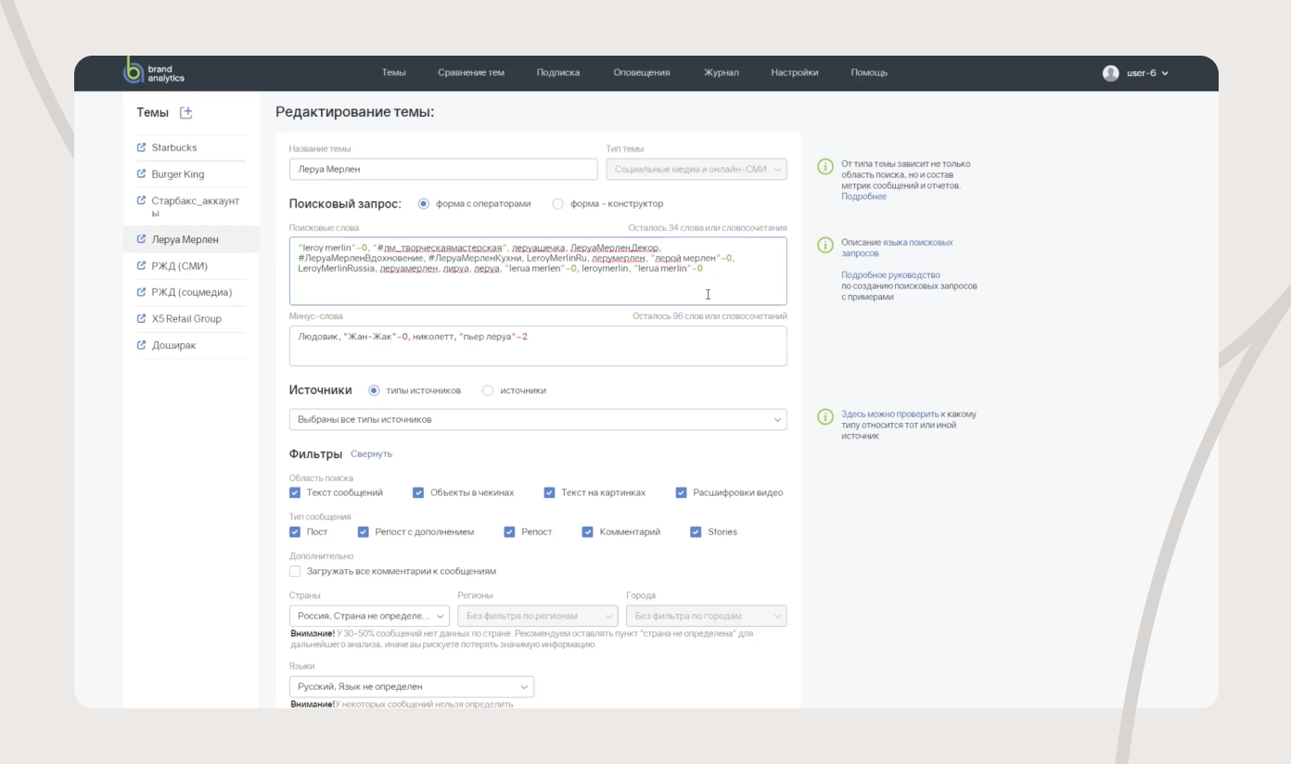Click the user-6 avatar icon
Screen dimensions: 1291x764
1110,73
